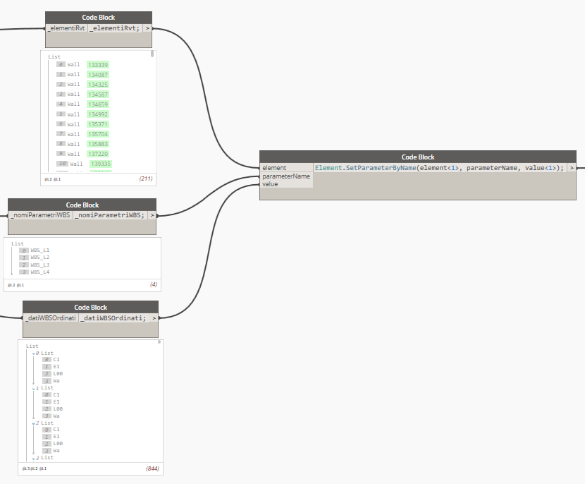Select WBS_L3 item in parameter names list
Image resolution: width=585 pixels, height=484 pixels.
(x=39, y=265)
